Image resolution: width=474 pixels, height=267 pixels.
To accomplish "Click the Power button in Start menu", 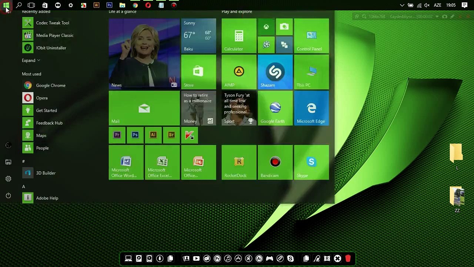I will (8, 195).
